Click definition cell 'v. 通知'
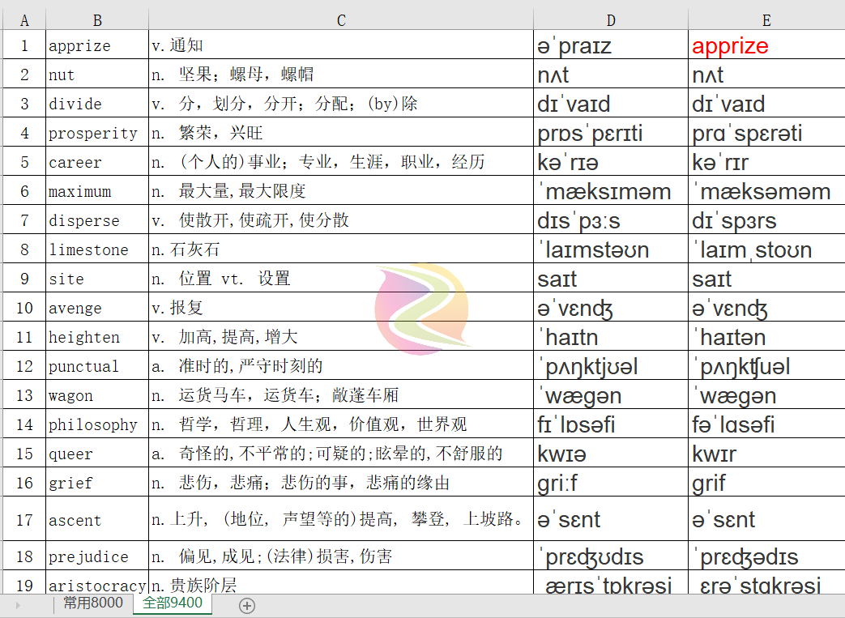 341,45
